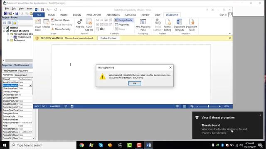Click Type here to search box

(43, 145)
